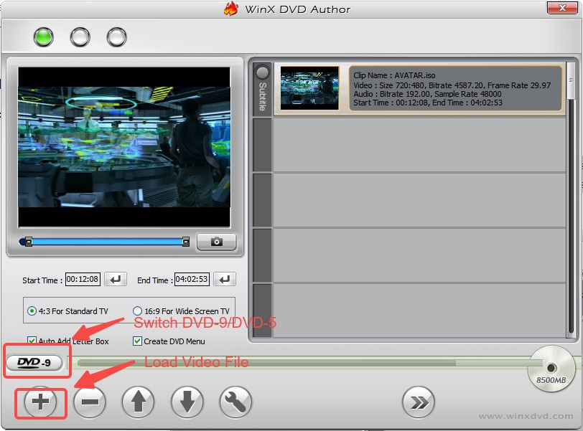The width and height of the screenshot is (583, 431).
Task: Select 16:9 For Wide Screen TV option
Action: [137, 309]
